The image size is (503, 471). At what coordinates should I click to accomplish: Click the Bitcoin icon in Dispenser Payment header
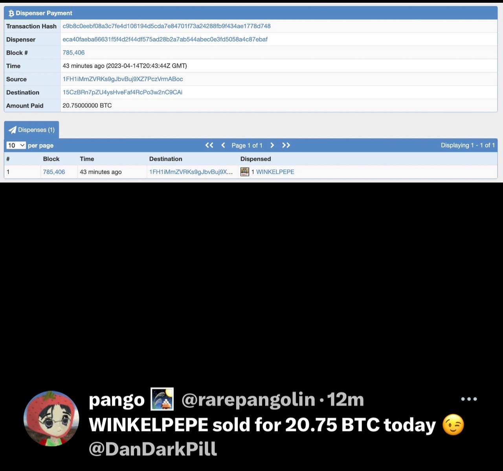[x=11, y=13]
